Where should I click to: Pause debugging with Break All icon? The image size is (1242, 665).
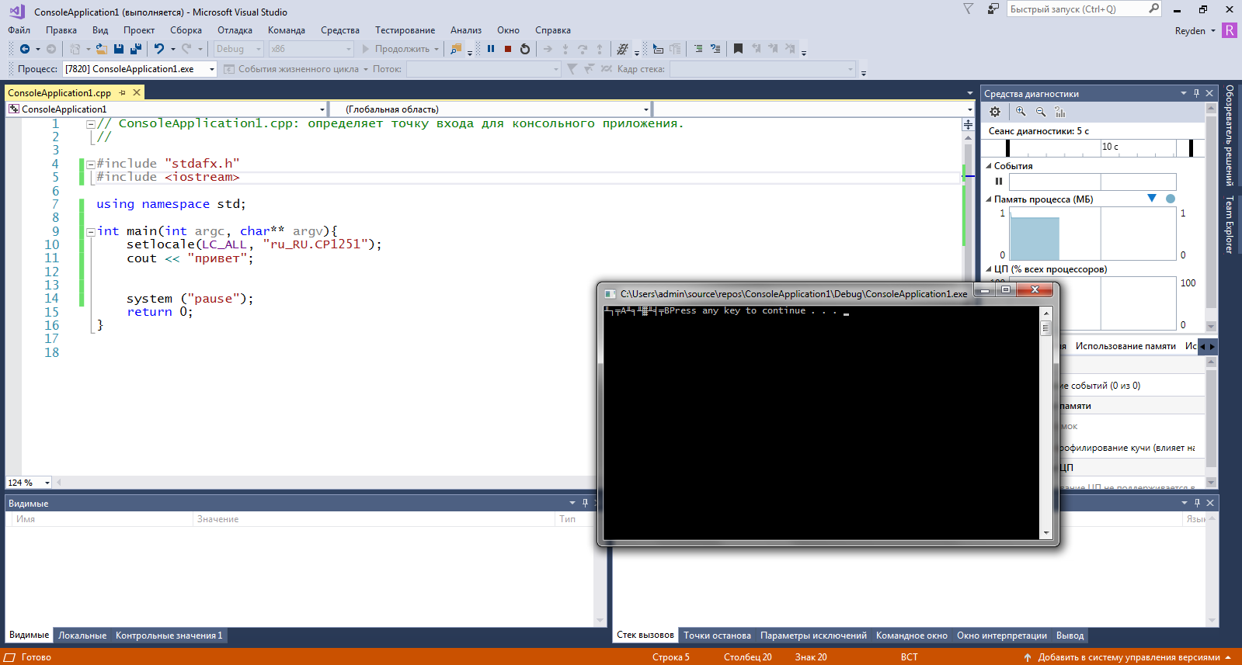491,49
